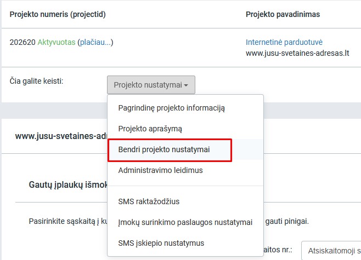
Task: Choose Projekto aprašymą from the dropdown
Action: [150, 129]
